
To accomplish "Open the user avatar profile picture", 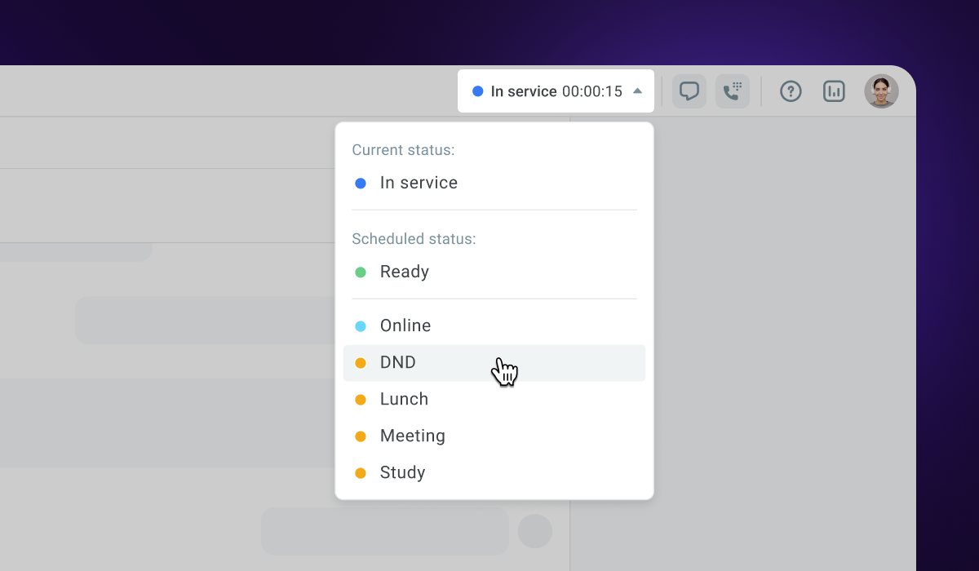I will tap(882, 91).
